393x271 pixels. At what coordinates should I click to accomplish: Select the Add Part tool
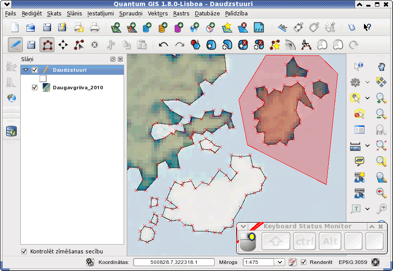(228, 45)
